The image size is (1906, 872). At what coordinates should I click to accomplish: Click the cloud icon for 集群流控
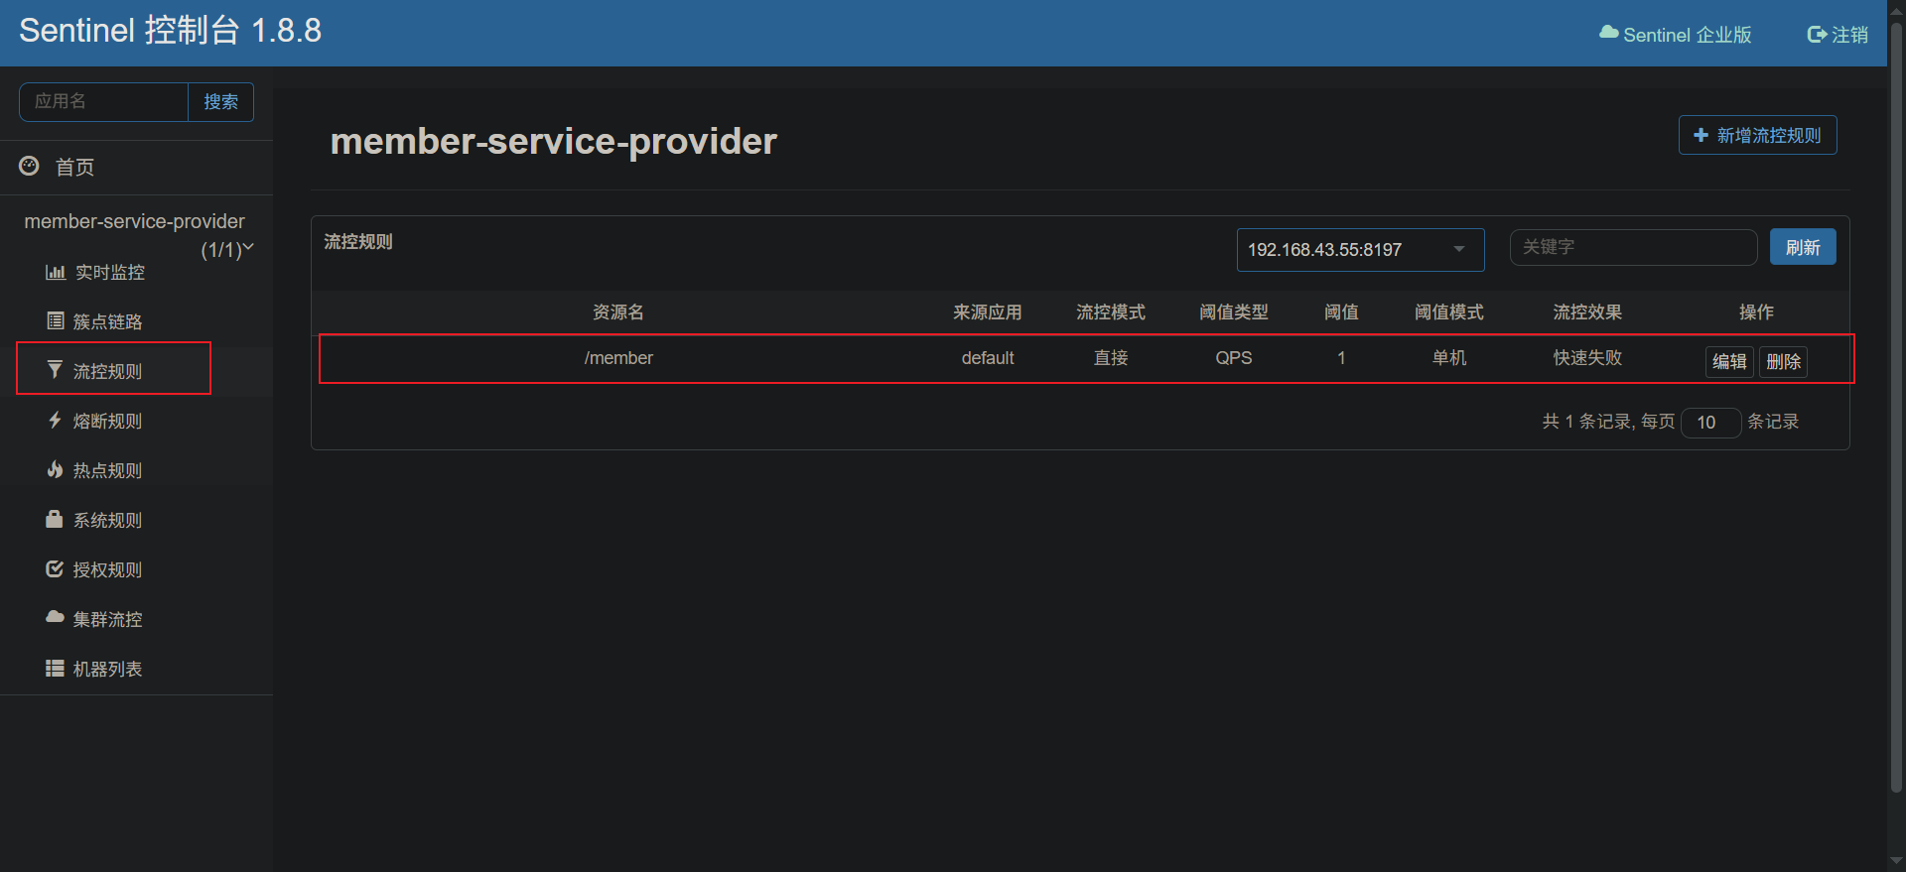(x=55, y=617)
